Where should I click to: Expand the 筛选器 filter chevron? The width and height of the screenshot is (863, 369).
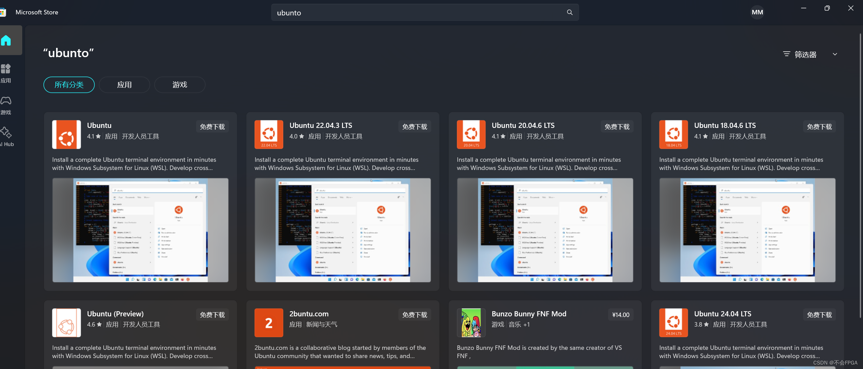835,54
